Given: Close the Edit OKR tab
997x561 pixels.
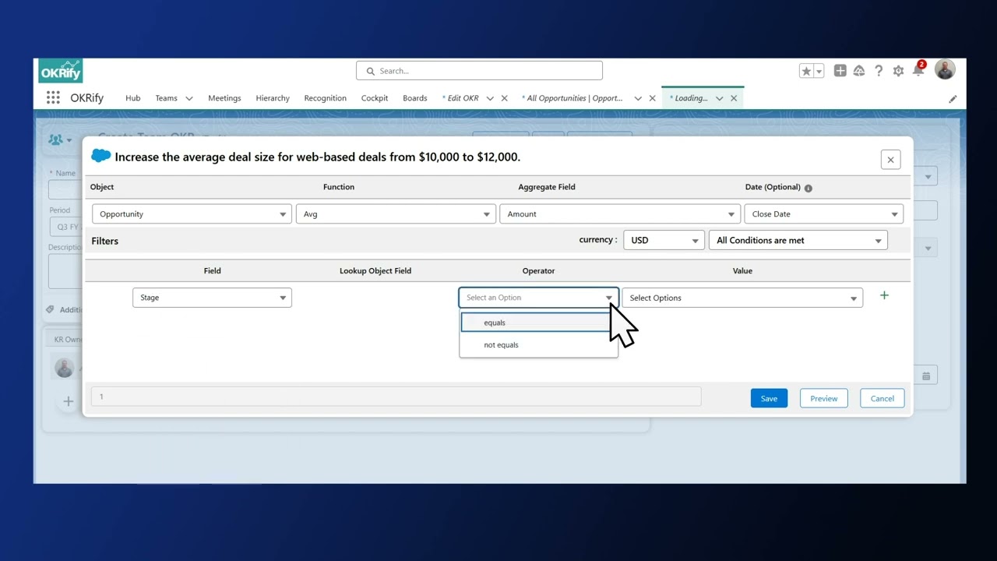Looking at the screenshot, I should pyautogui.click(x=504, y=98).
